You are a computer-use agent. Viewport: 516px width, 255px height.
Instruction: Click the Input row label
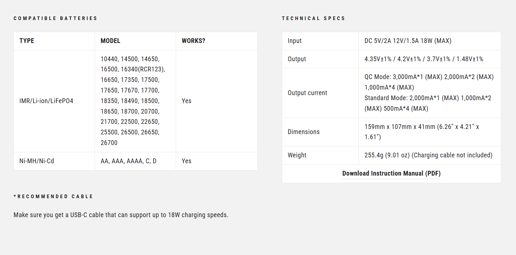pyautogui.click(x=295, y=41)
